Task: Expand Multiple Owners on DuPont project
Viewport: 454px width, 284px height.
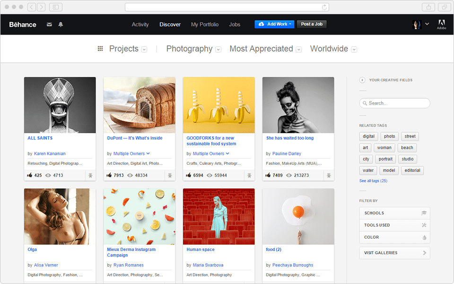Action: (148, 153)
